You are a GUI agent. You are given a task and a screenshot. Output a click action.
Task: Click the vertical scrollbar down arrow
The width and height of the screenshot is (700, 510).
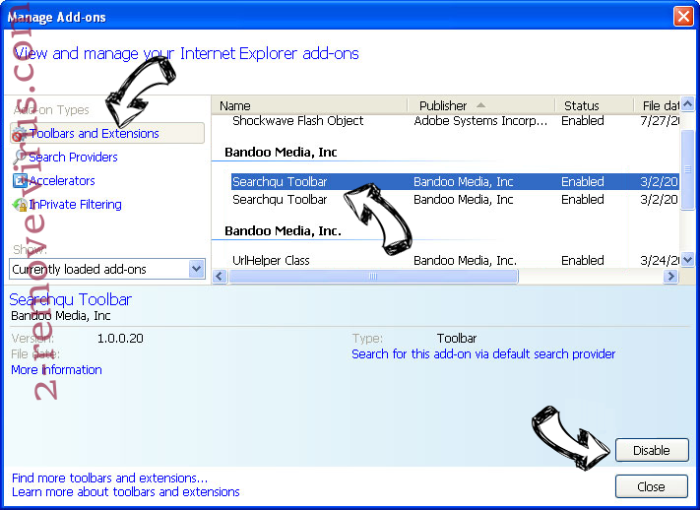pyautogui.click(x=688, y=259)
